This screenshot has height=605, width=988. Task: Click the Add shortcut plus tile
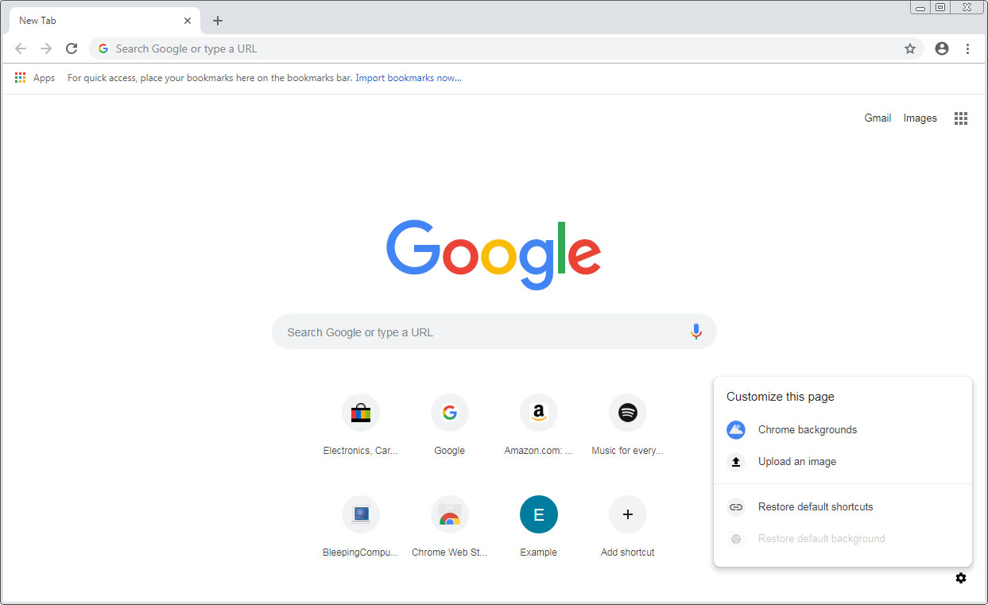click(628, 528)
